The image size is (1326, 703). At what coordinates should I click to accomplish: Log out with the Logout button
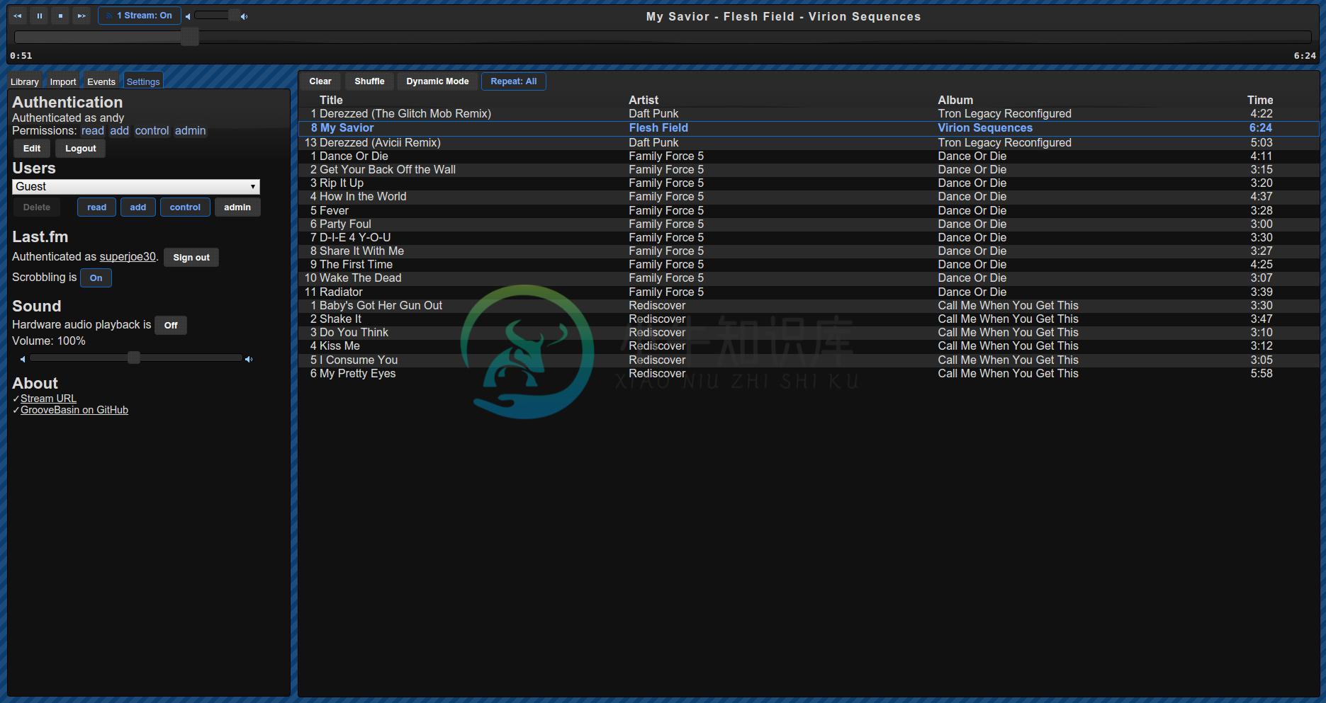click(81, 149)
